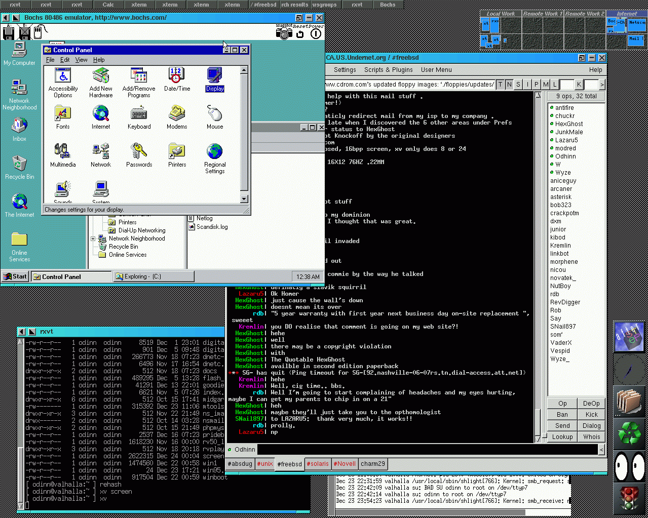Image resolution: width=648 pixels, height=518 pixels.
Task: Click the Bochs floppy A: drive icon
Action: coord(8,31)
